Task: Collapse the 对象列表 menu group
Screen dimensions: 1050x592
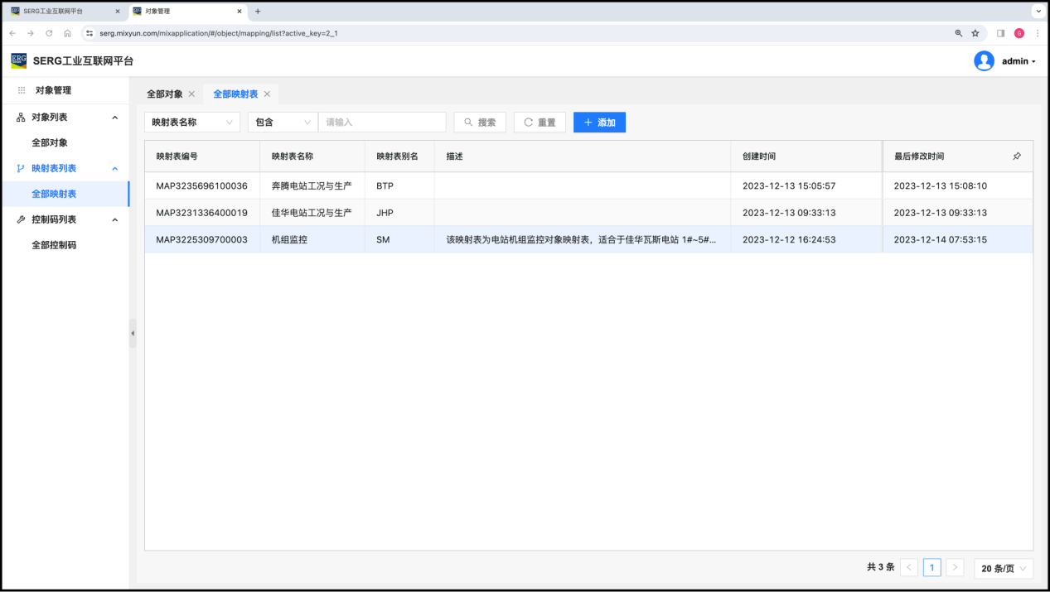Action: pyautogui.click(x=114, y=118)
